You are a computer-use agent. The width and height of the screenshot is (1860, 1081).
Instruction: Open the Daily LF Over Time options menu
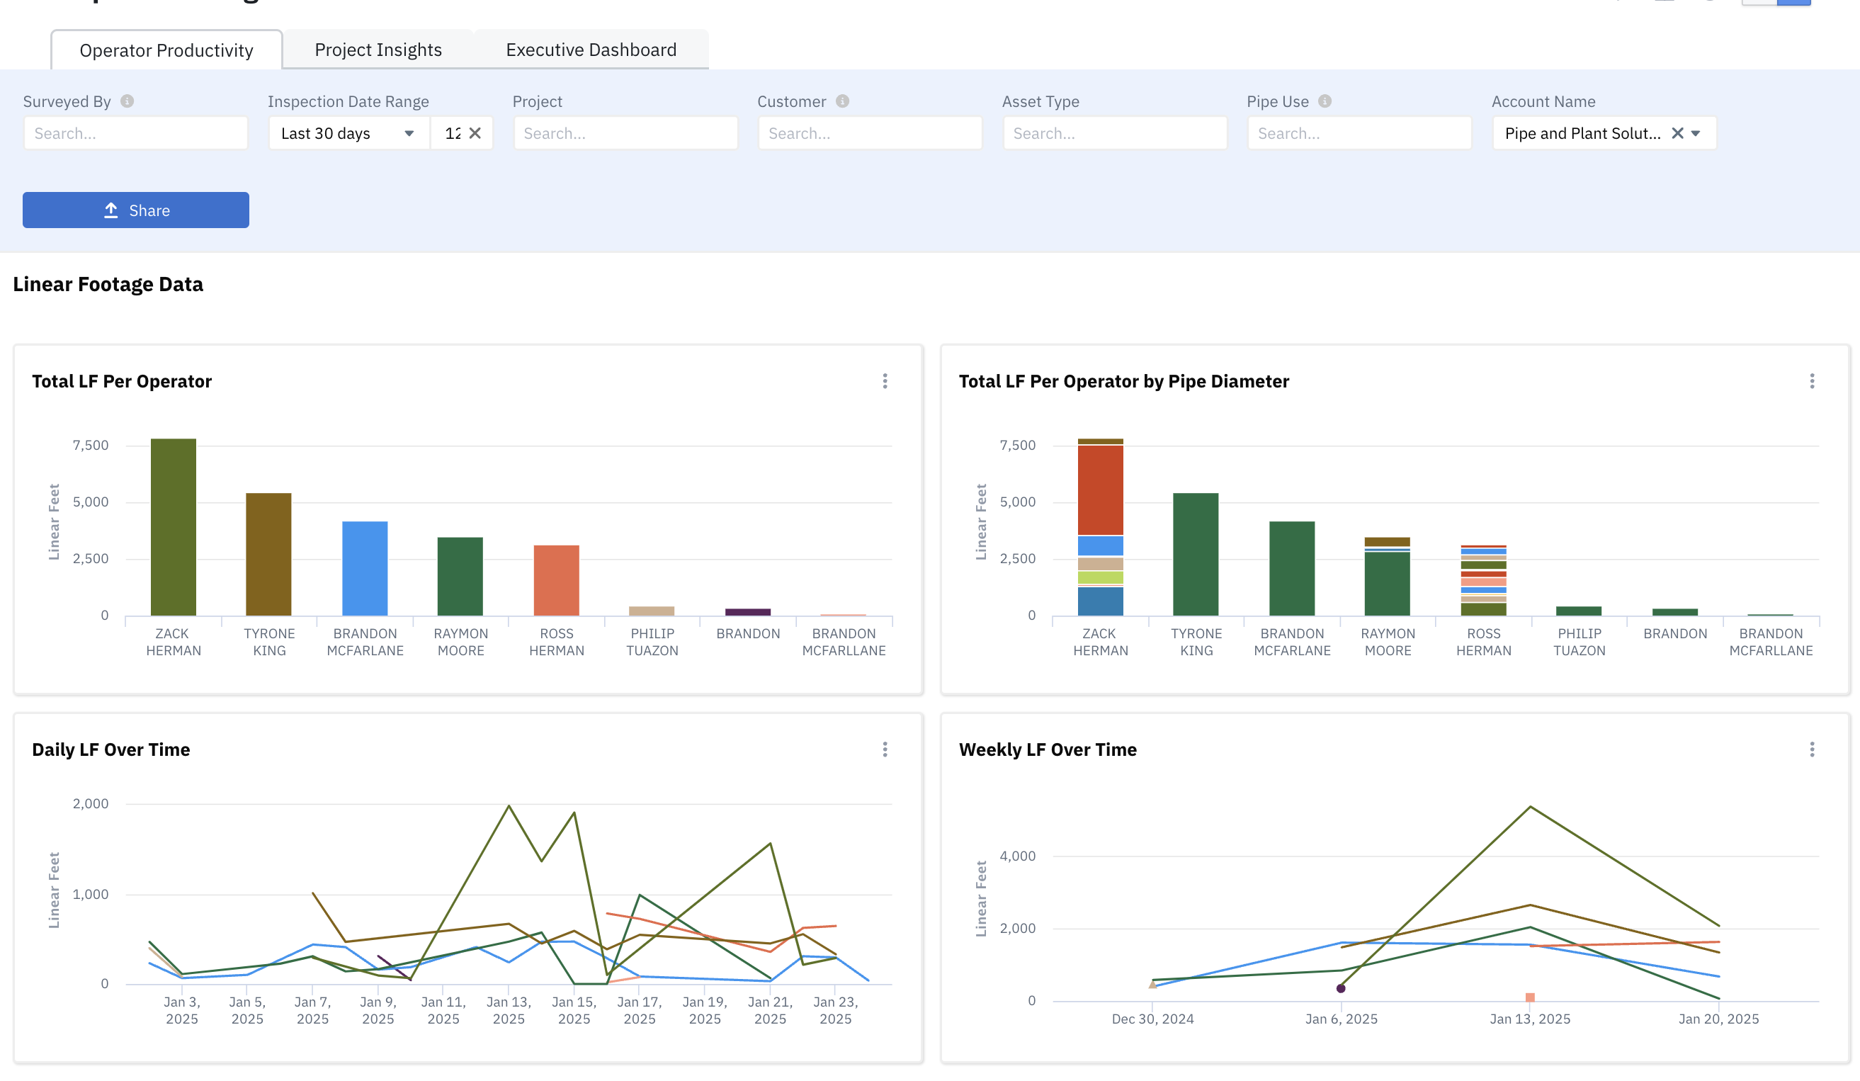click(885, 749)
